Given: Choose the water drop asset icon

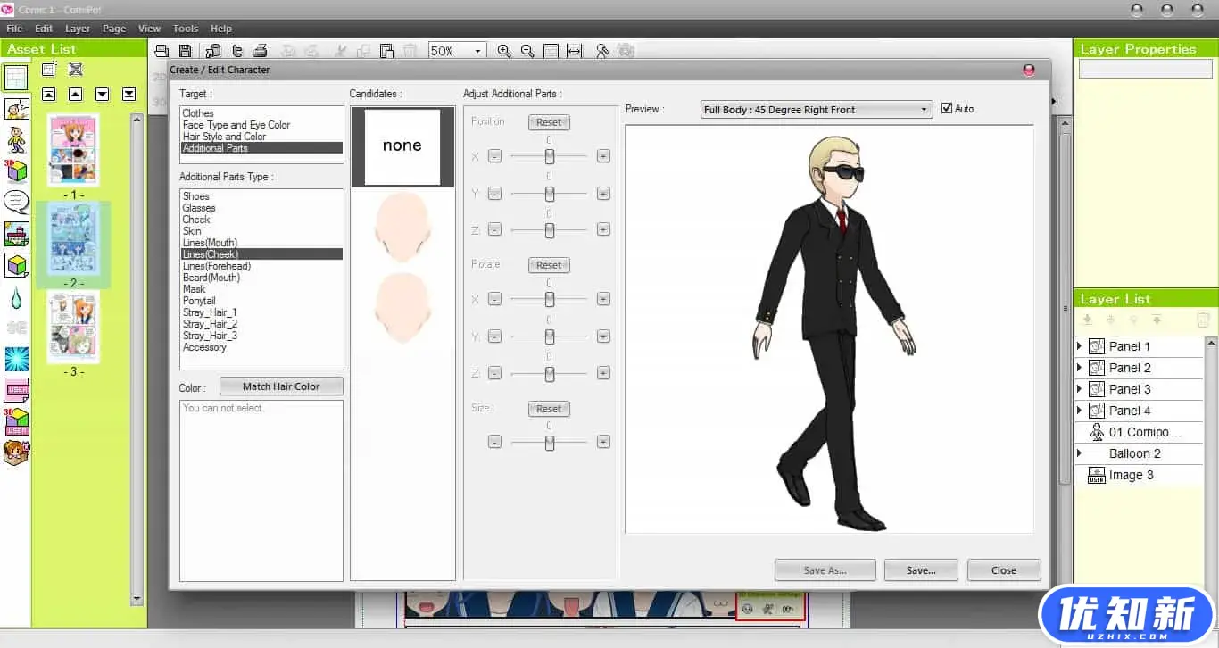Looking at the screenshot, I should coord(16,297).
